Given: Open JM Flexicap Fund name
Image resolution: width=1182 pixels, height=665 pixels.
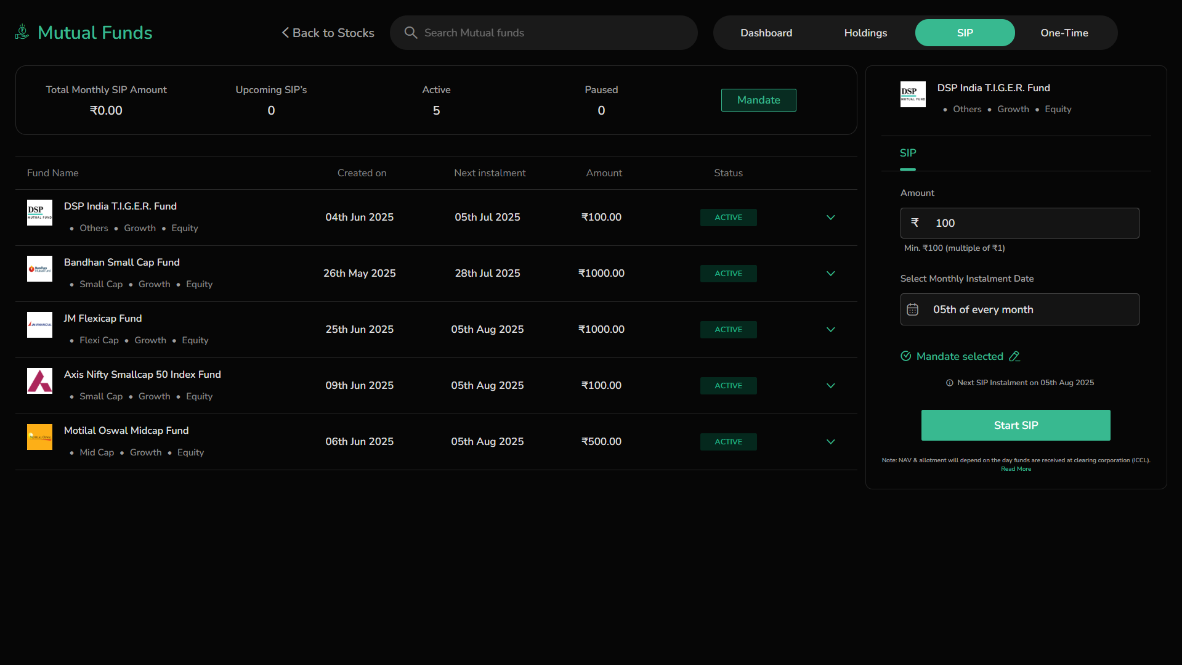Looking at the screenshot, I should 102,318.
